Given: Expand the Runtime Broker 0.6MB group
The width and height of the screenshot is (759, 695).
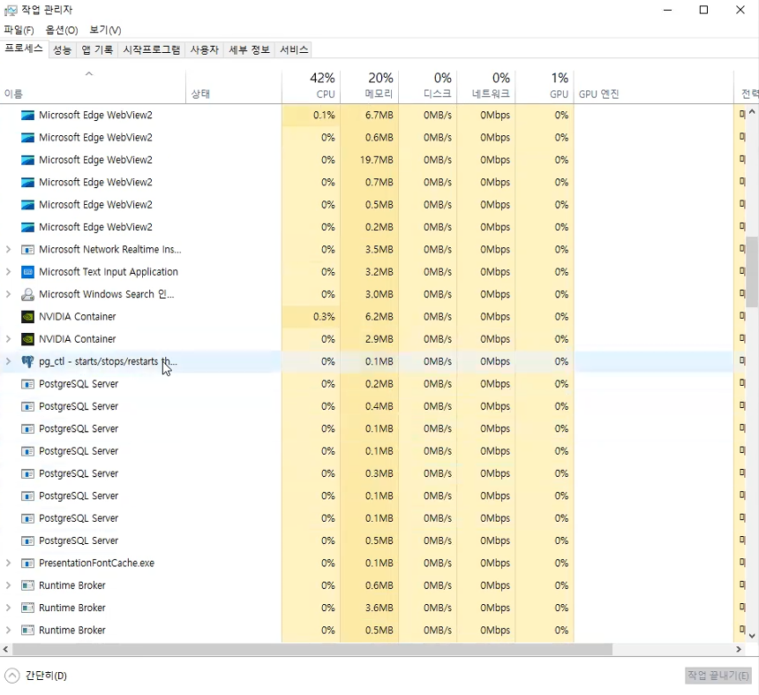Looking at the screenshot, I should coord(8,585).
